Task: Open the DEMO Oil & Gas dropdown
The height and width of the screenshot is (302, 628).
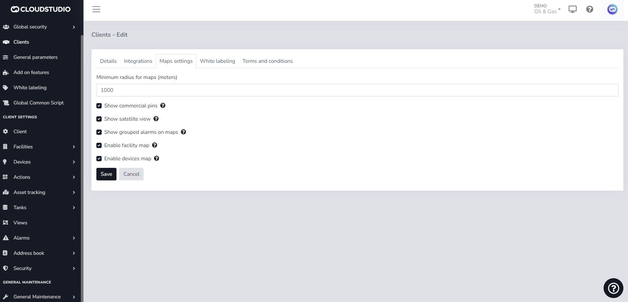Action: pyautogui.click(x=547, y=9)
